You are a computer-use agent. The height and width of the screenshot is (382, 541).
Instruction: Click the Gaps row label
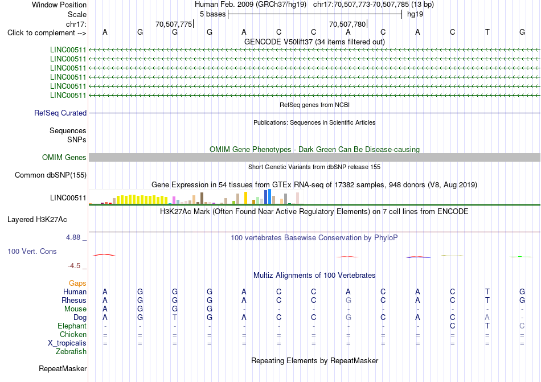point(77,284)
